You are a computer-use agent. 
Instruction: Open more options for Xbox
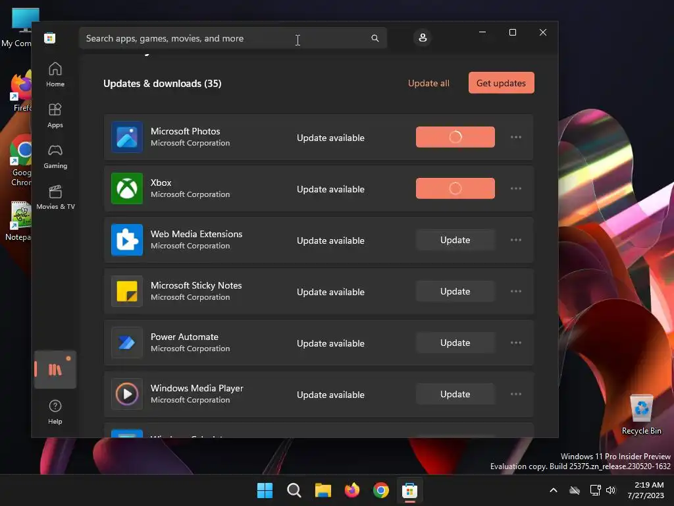click(516, 188)
